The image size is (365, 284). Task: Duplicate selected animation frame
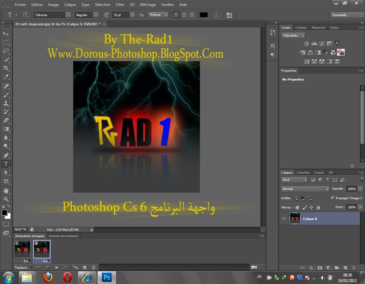coord(84,267)
